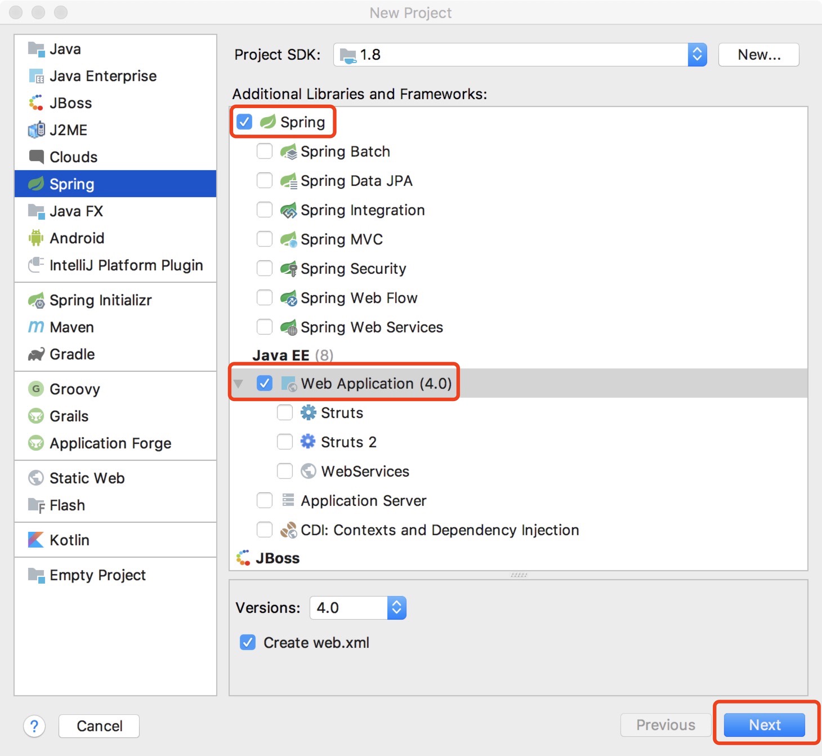The width and height of the screenshot is (822, 756).
Task: Select the Static Web globe icon
Action: pyautogui.click(x=36, y=478)
